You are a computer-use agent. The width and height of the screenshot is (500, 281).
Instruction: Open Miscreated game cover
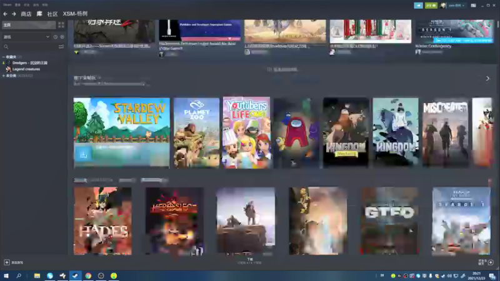(446, 133)
